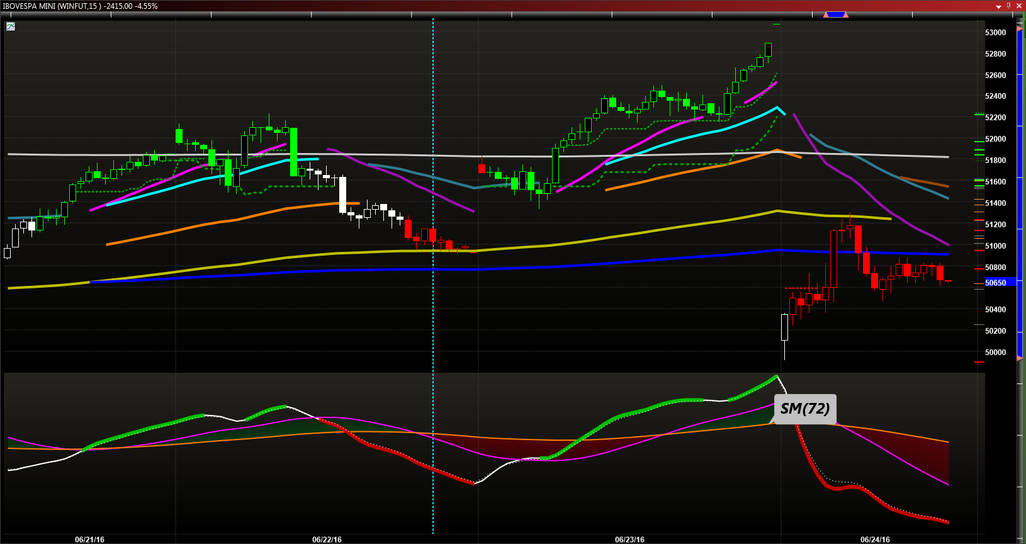Click the blue horizontal time range slider
The height and width of the screenshot is (544, 1026).
point(837,14)
